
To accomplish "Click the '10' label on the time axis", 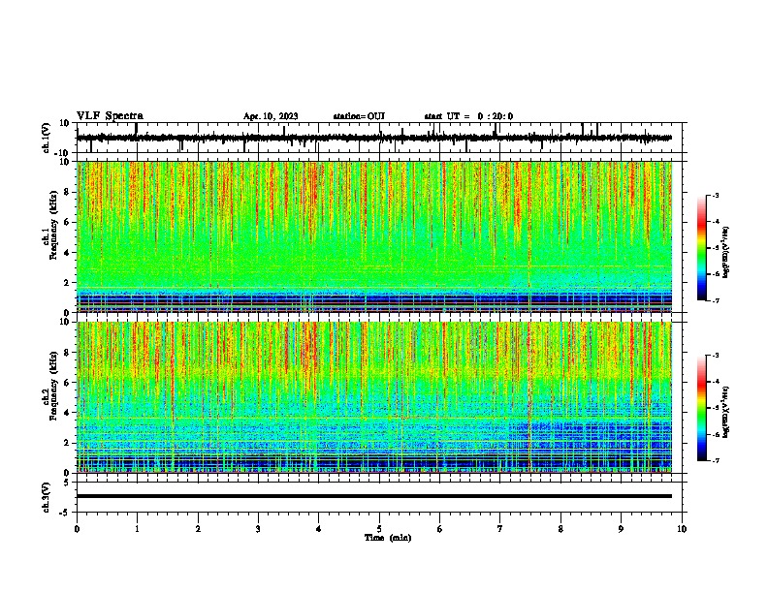I will pyautogui.click(x=682, y=528).
